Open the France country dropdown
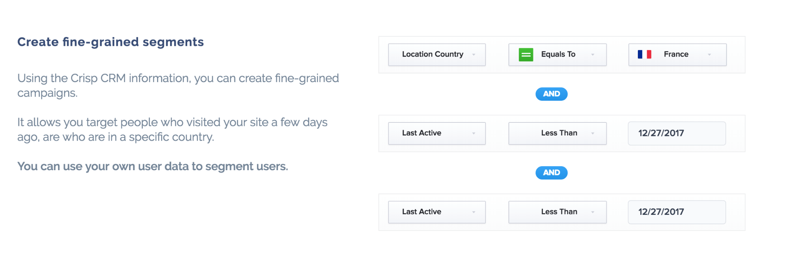Image resolution: width=791 pixels, height=280 pixels. click(677, 54)
